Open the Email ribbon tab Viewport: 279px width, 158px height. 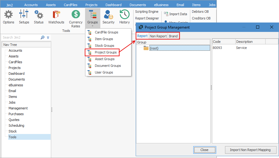[180, 5]
